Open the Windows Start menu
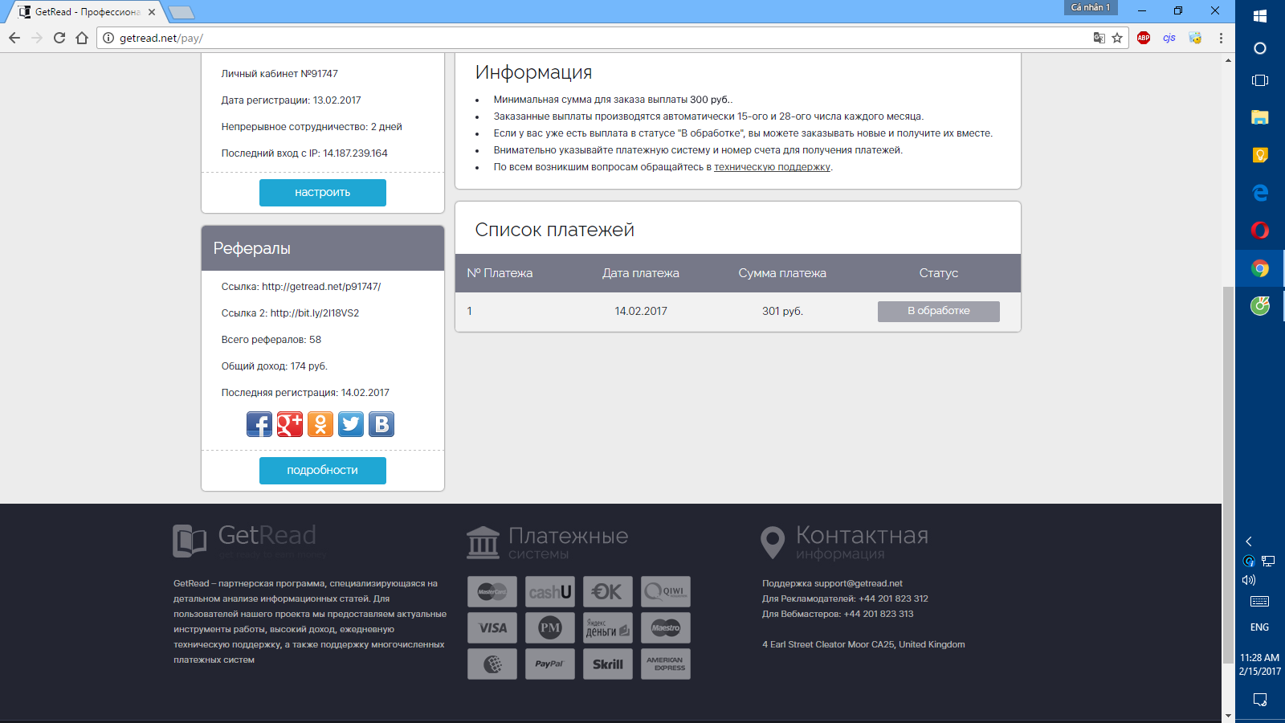This screenshot has height=723, width=1285. point(1260,15)
